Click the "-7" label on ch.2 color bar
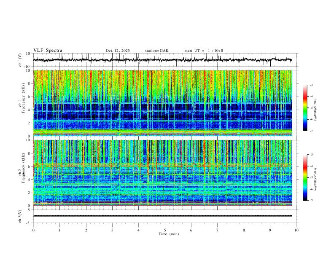This screenshot has height=258, width=334. click(x=311, y=201)
